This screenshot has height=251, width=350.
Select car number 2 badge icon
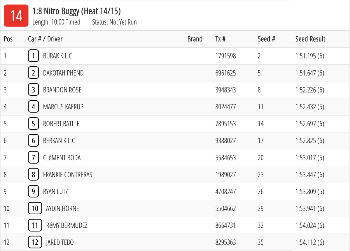pyautogui.click(x=34, y=73)
